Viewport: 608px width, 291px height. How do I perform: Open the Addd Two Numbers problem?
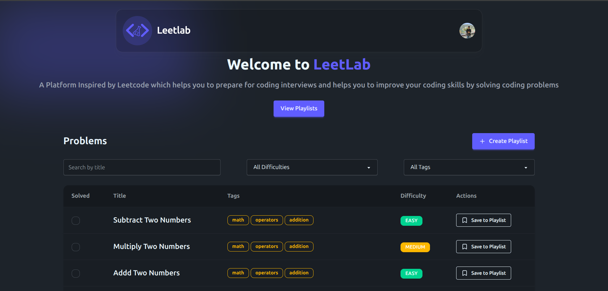click(147, 273)
